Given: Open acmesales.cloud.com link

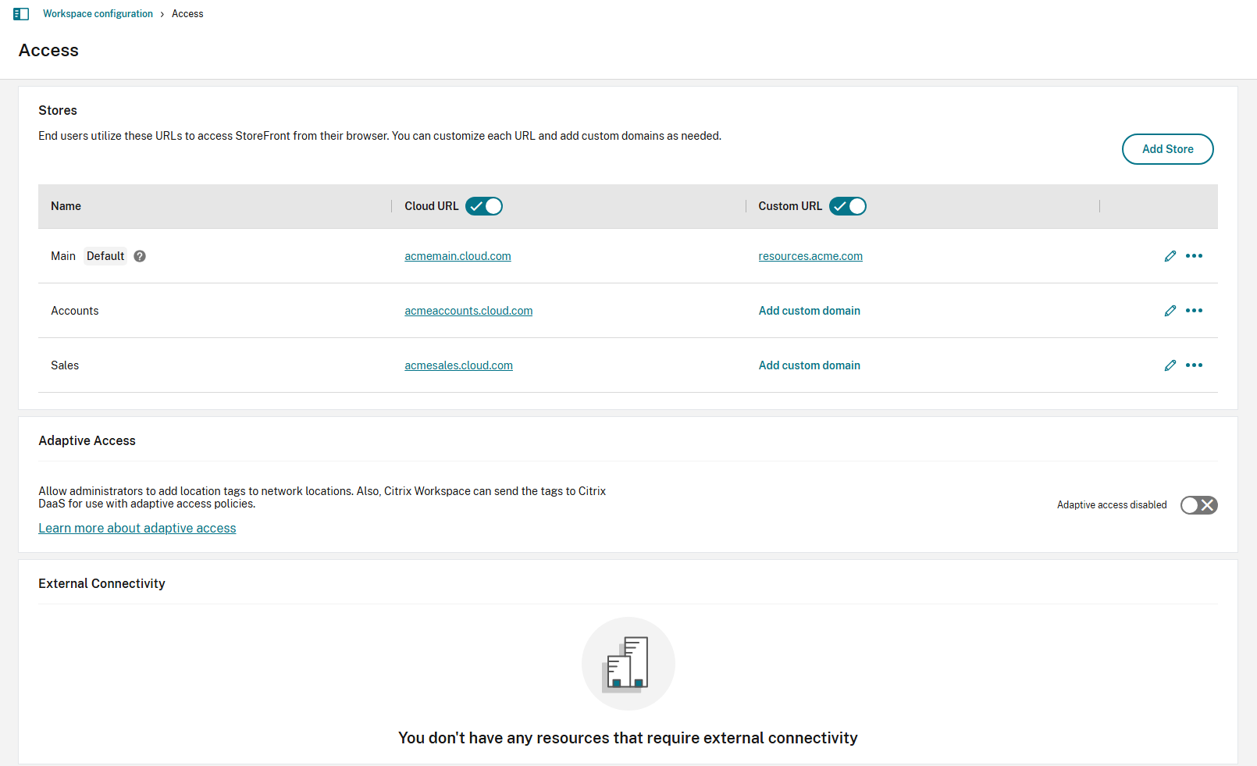Looking at the screenshot, I should coord(458,365).
